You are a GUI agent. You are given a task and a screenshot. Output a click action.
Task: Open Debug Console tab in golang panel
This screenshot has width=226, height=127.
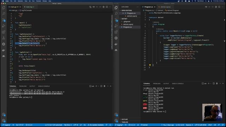pos(44,86)
